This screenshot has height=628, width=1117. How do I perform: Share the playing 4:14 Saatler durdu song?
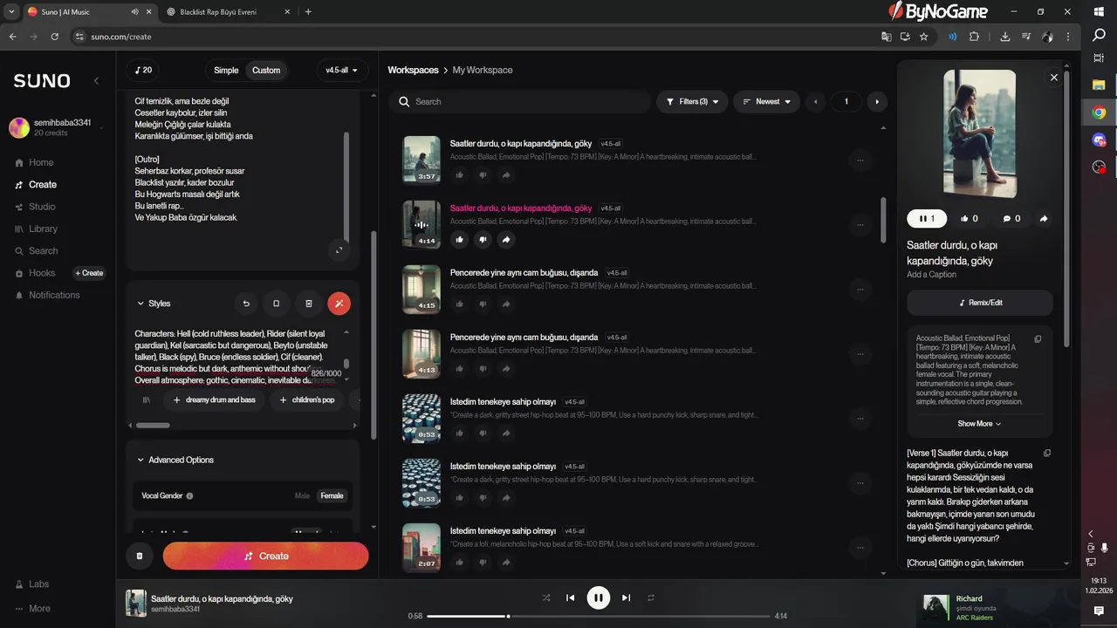click(x=506, y=239)
